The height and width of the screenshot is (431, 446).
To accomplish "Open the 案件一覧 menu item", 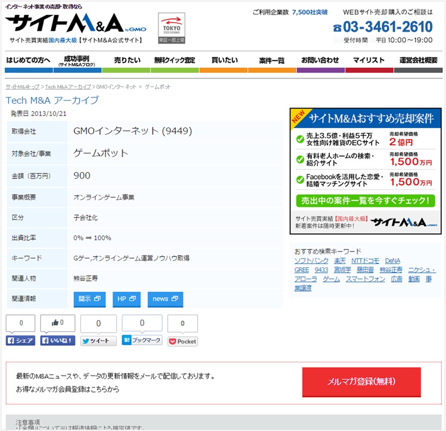I will click(x=272, y=62).
